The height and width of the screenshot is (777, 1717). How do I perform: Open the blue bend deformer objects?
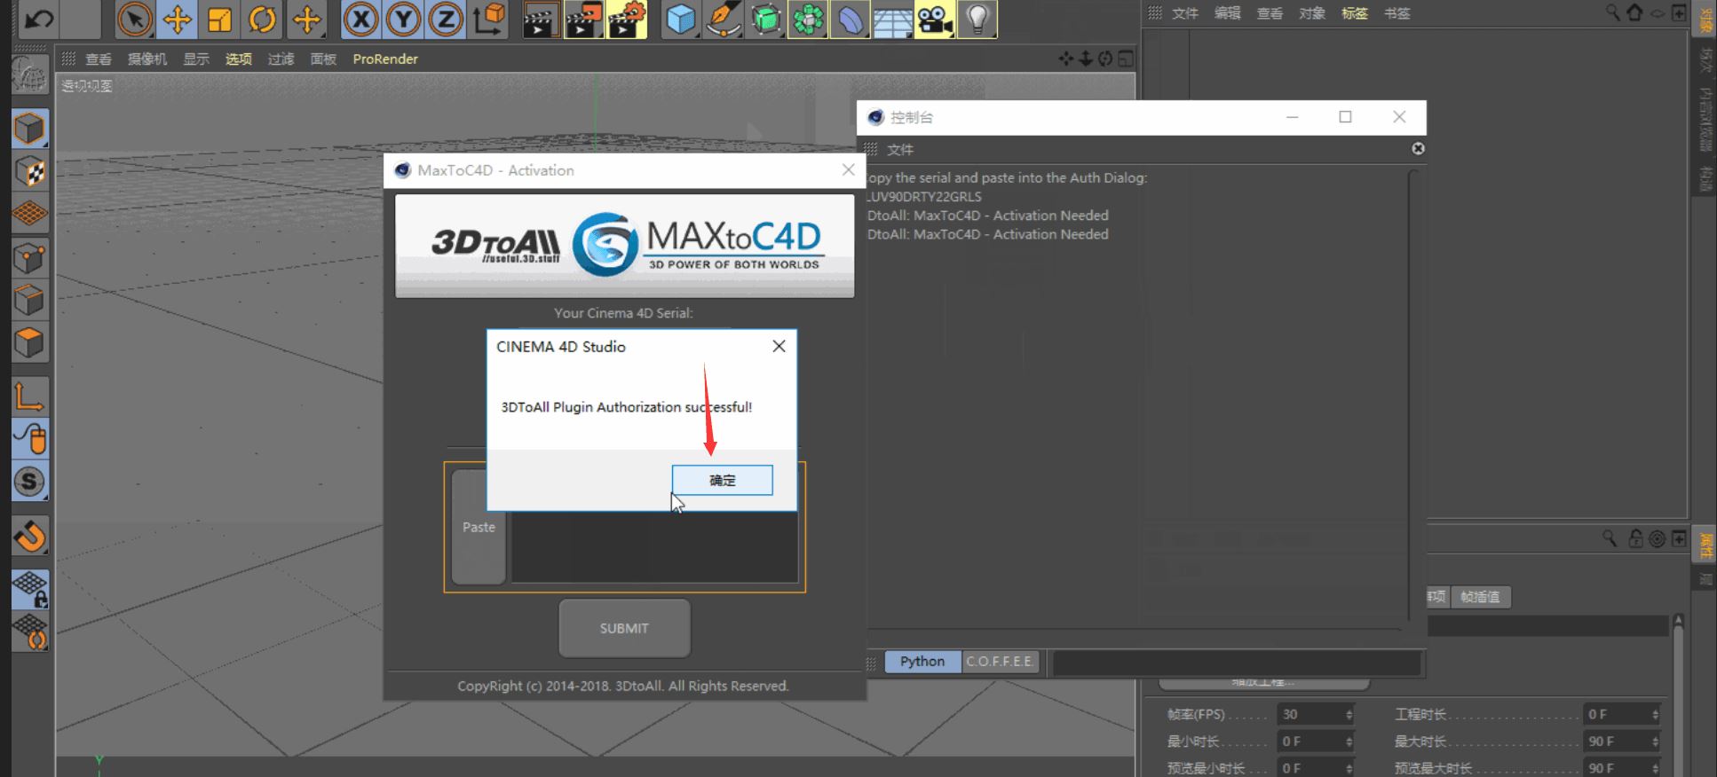coord(851,19)
